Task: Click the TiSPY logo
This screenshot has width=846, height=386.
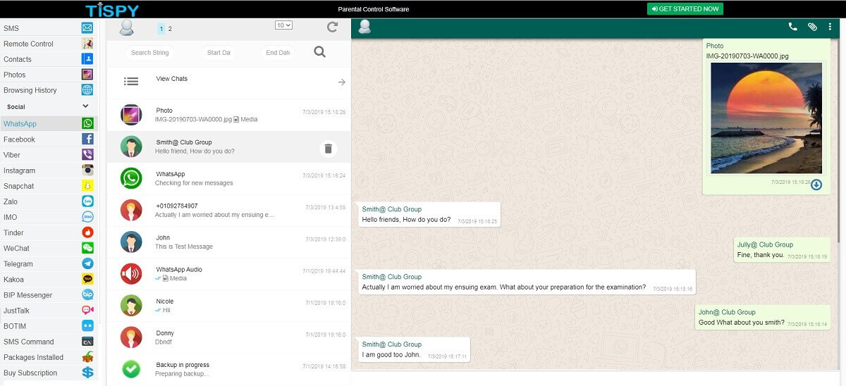Action: [112, 10]
